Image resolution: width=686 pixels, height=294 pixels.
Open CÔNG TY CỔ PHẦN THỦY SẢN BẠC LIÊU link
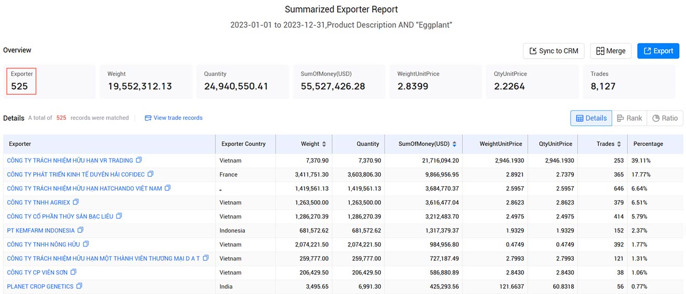(x=60, y=217)
